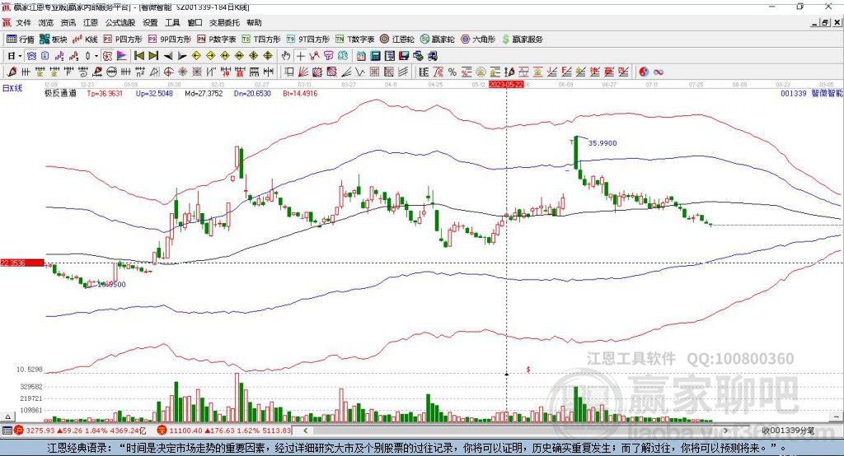The width and height of the screenshot is (844, 456).
Task: Jump to first bar icon
Action: point(138,56)
